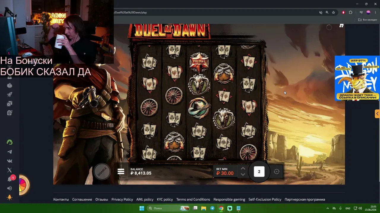The height and width of the screenshot is (213, 380).
Task: Open Terms and Conditions footer link
Action: click(193, 199)
